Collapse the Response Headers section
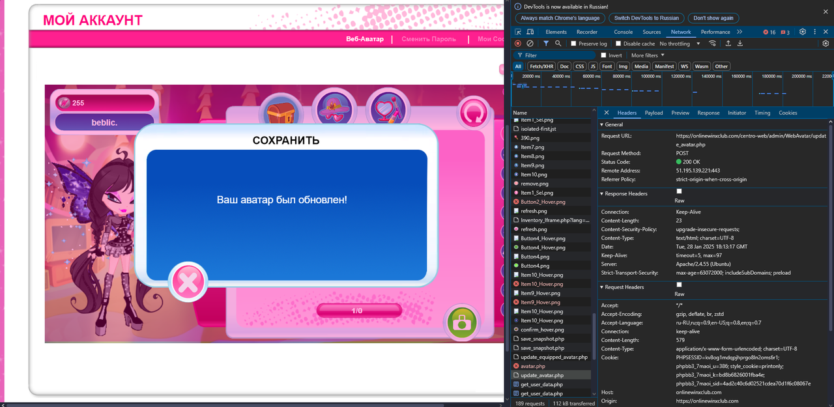Viewport: 834px width, 407px height. pos(602,193)
